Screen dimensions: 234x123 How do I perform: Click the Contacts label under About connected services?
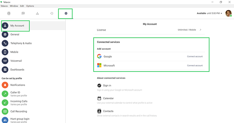108,111
